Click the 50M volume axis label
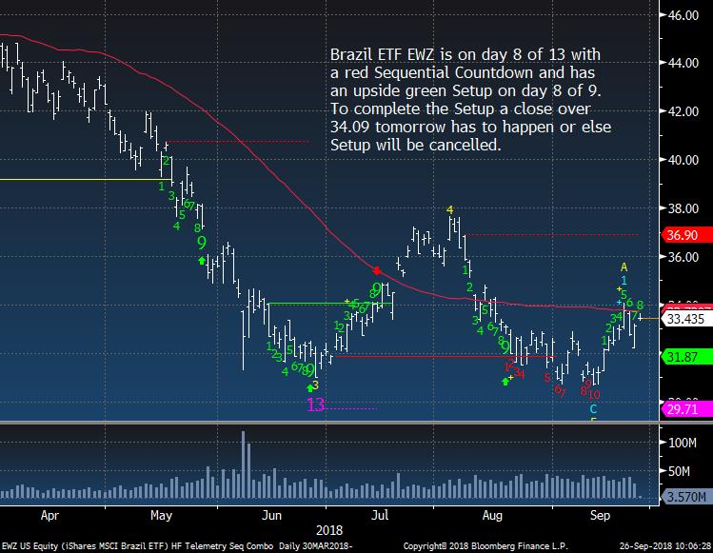Screen dimensions: 713x553 tap(679, 471)
